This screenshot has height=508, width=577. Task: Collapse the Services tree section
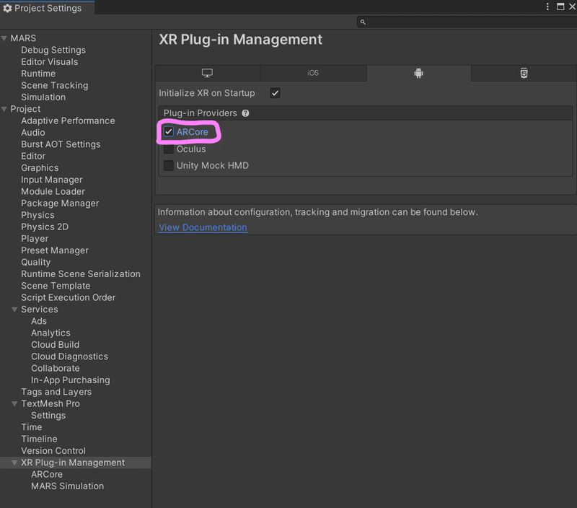14,310
